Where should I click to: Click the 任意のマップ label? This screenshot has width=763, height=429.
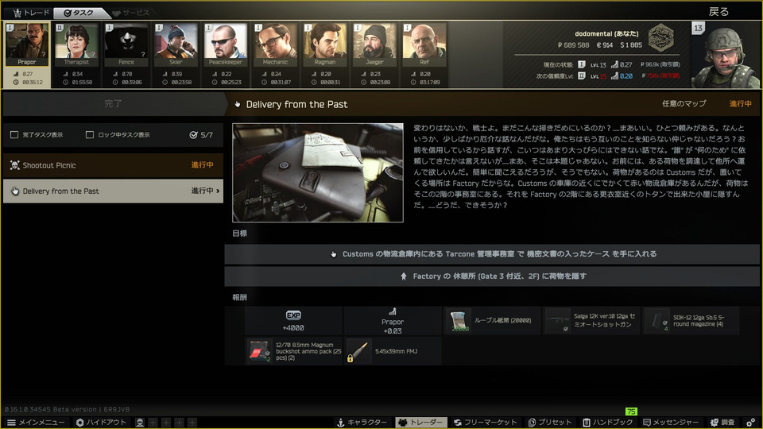[684, 103]
